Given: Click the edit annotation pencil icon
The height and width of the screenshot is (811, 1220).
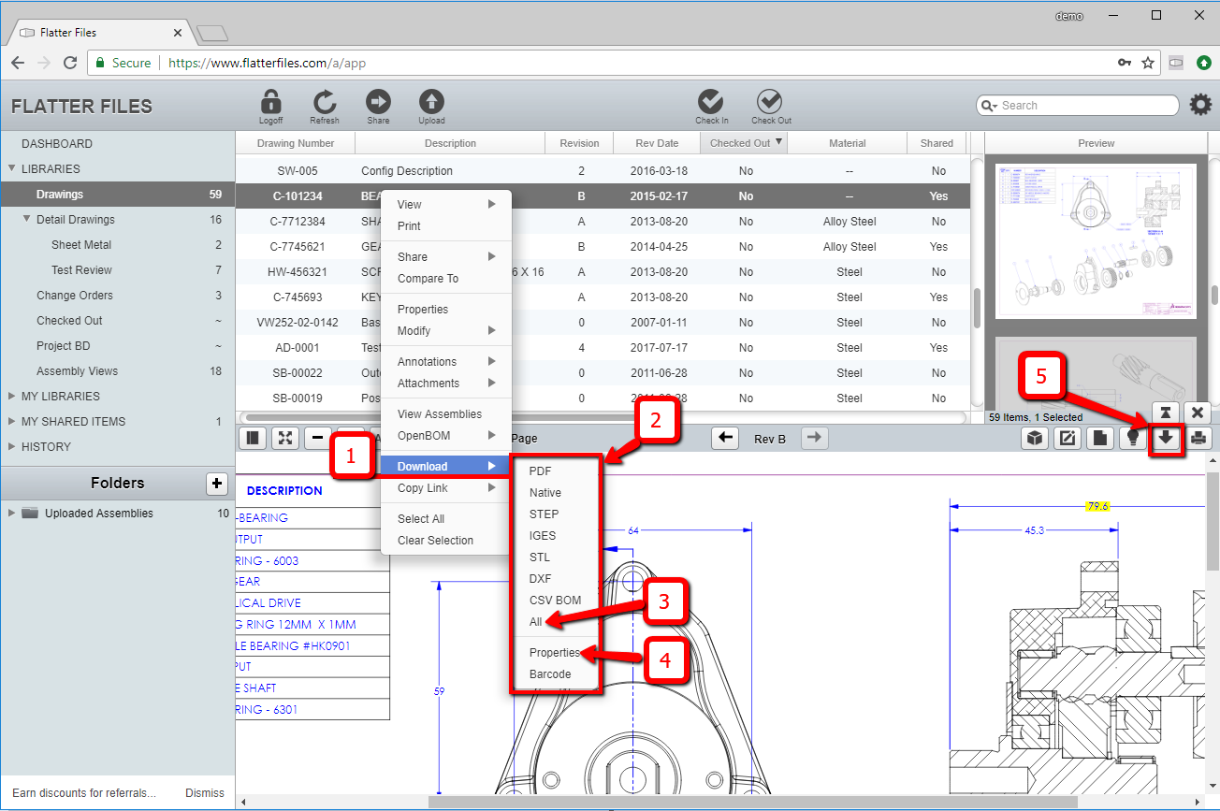Looking at the screenshot, I should (1067, 438).
